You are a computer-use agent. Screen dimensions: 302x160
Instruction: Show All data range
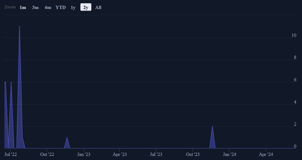click(98, 7)
